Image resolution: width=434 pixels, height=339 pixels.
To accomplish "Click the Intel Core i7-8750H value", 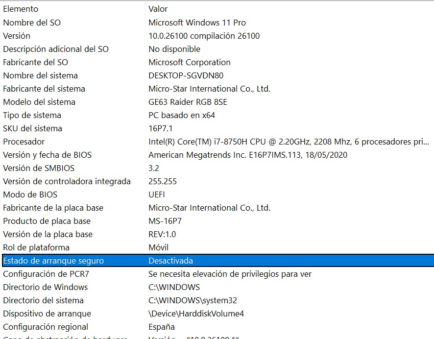I will [x=289, y=142].
